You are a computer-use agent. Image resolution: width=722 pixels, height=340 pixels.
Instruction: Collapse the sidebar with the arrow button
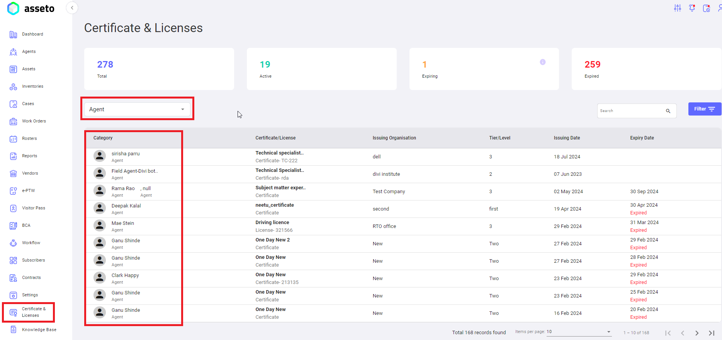pos(72,8)
